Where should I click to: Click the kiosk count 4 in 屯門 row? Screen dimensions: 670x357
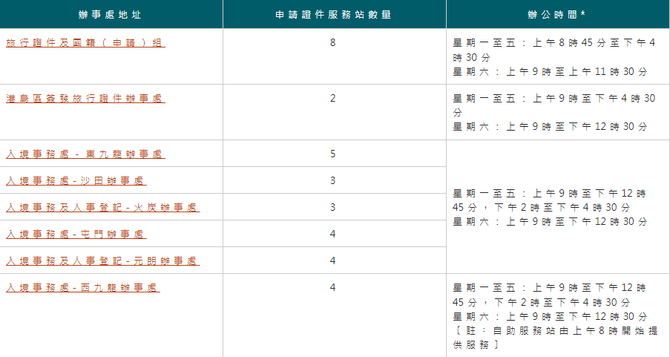[x=333, y=234]
